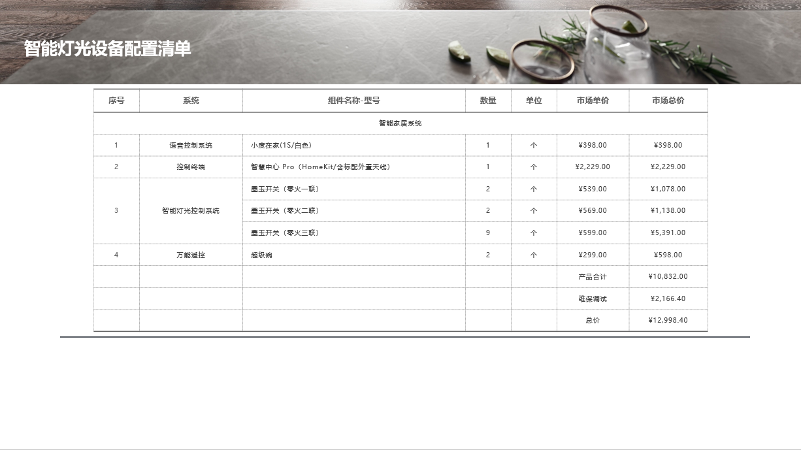This screenshot has height=450, width=801.
Task: Select the 序号 column header
Action: point(116,101)
